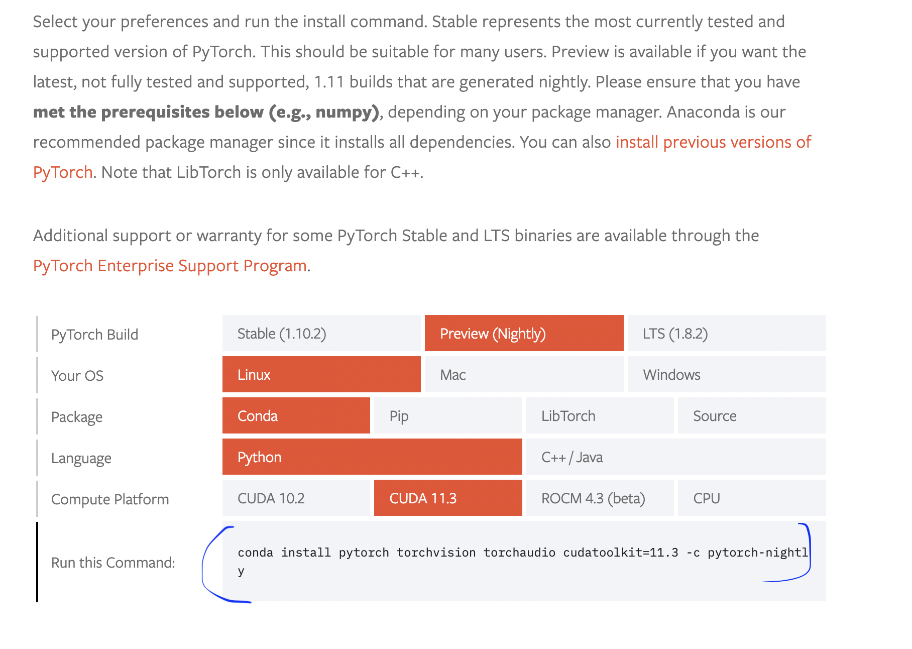
Task: Select Stable (1.10.2) build option
Action: [x=321, y=334]
